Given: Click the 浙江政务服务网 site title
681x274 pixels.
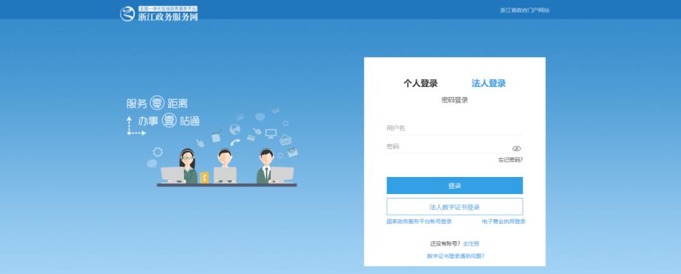Looking at the screenshot, I should tap(168, 16).
